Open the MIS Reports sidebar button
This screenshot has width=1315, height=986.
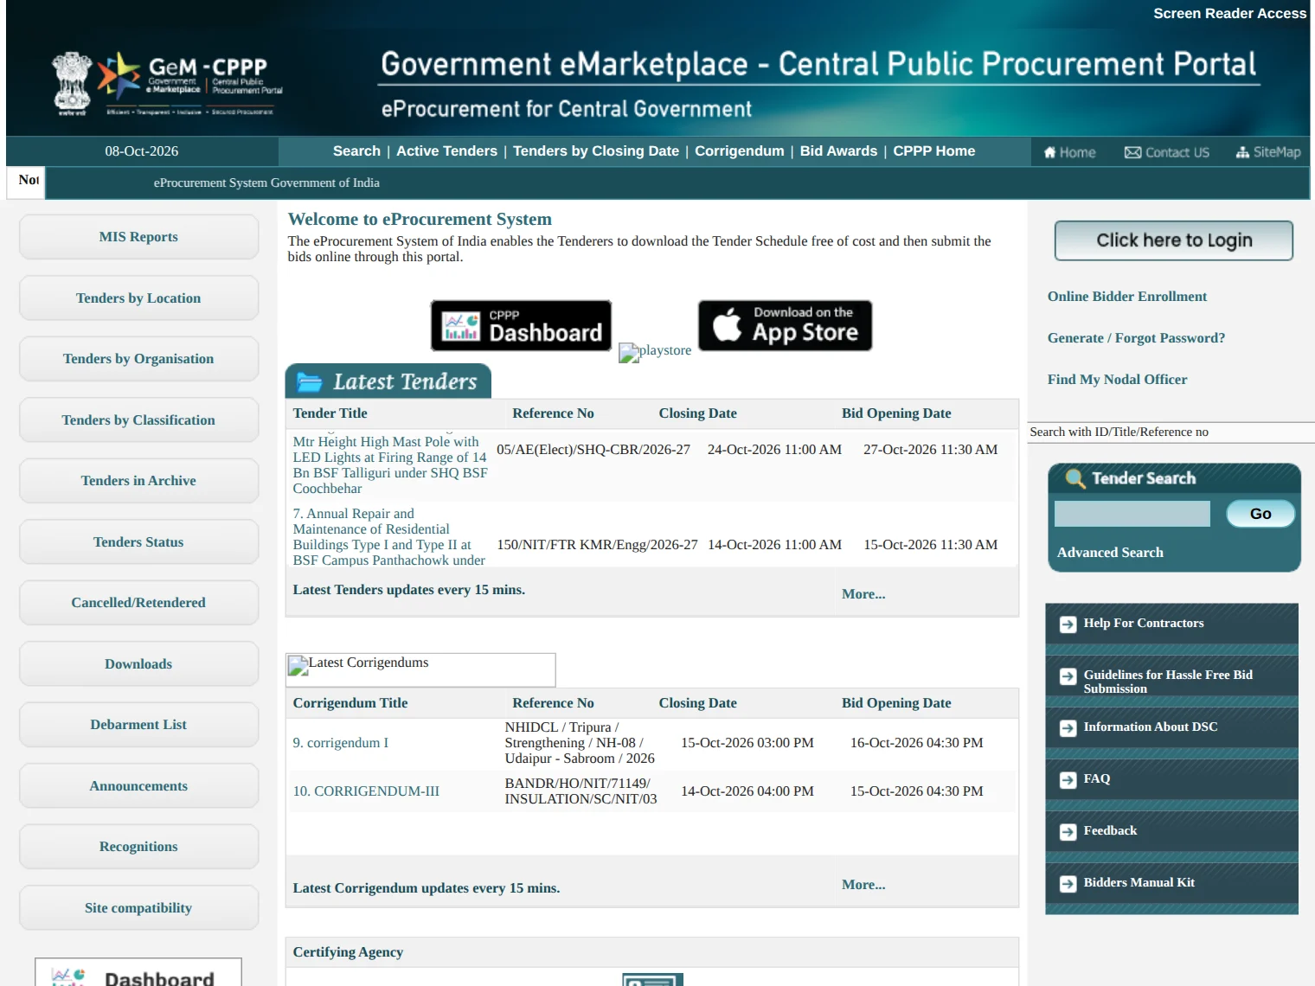click(x=138, y=237)
